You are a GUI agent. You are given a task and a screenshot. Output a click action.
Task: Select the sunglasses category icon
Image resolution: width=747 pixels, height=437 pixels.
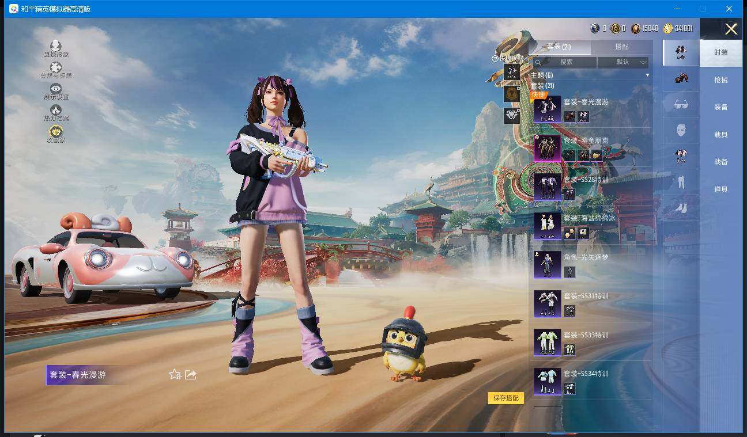pos(681,104)
